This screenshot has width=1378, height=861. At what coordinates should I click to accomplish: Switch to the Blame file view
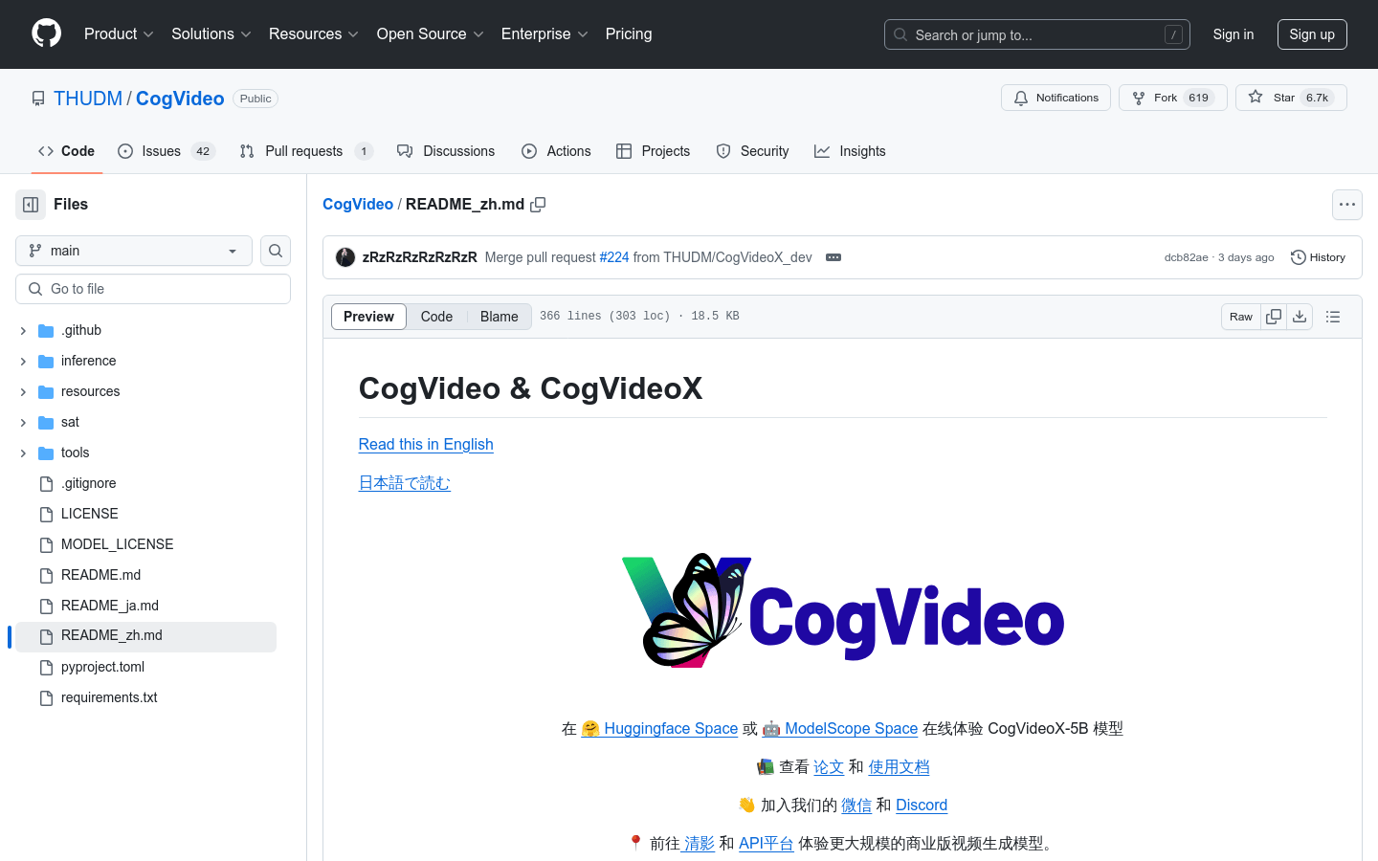500,317
